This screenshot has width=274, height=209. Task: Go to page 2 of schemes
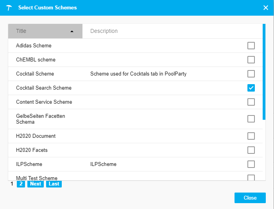click(21, 184)
